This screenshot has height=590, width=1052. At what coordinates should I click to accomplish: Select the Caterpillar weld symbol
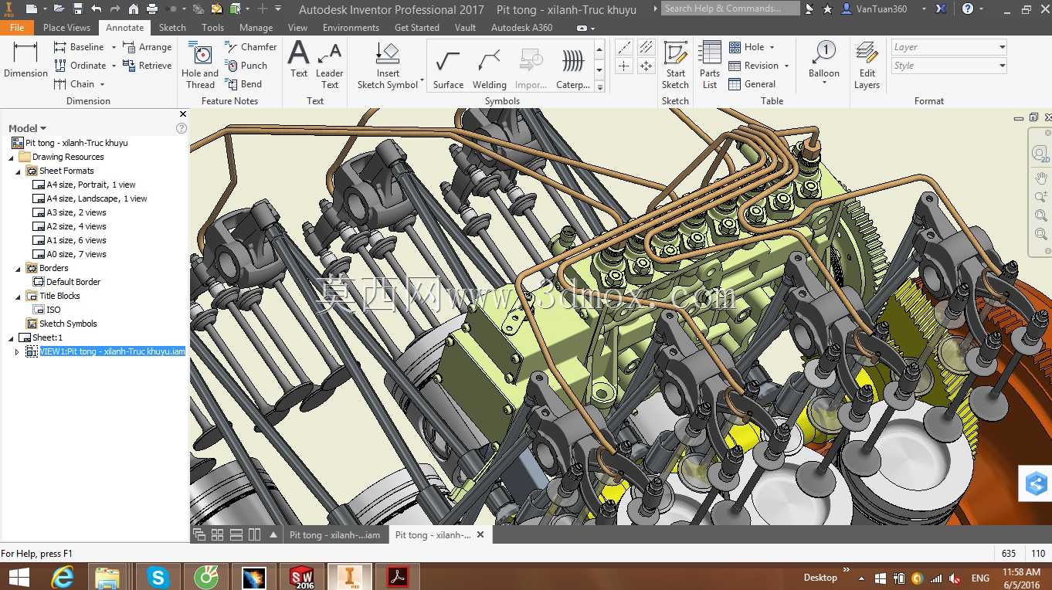pyautogui.click(x=573, y=68)
